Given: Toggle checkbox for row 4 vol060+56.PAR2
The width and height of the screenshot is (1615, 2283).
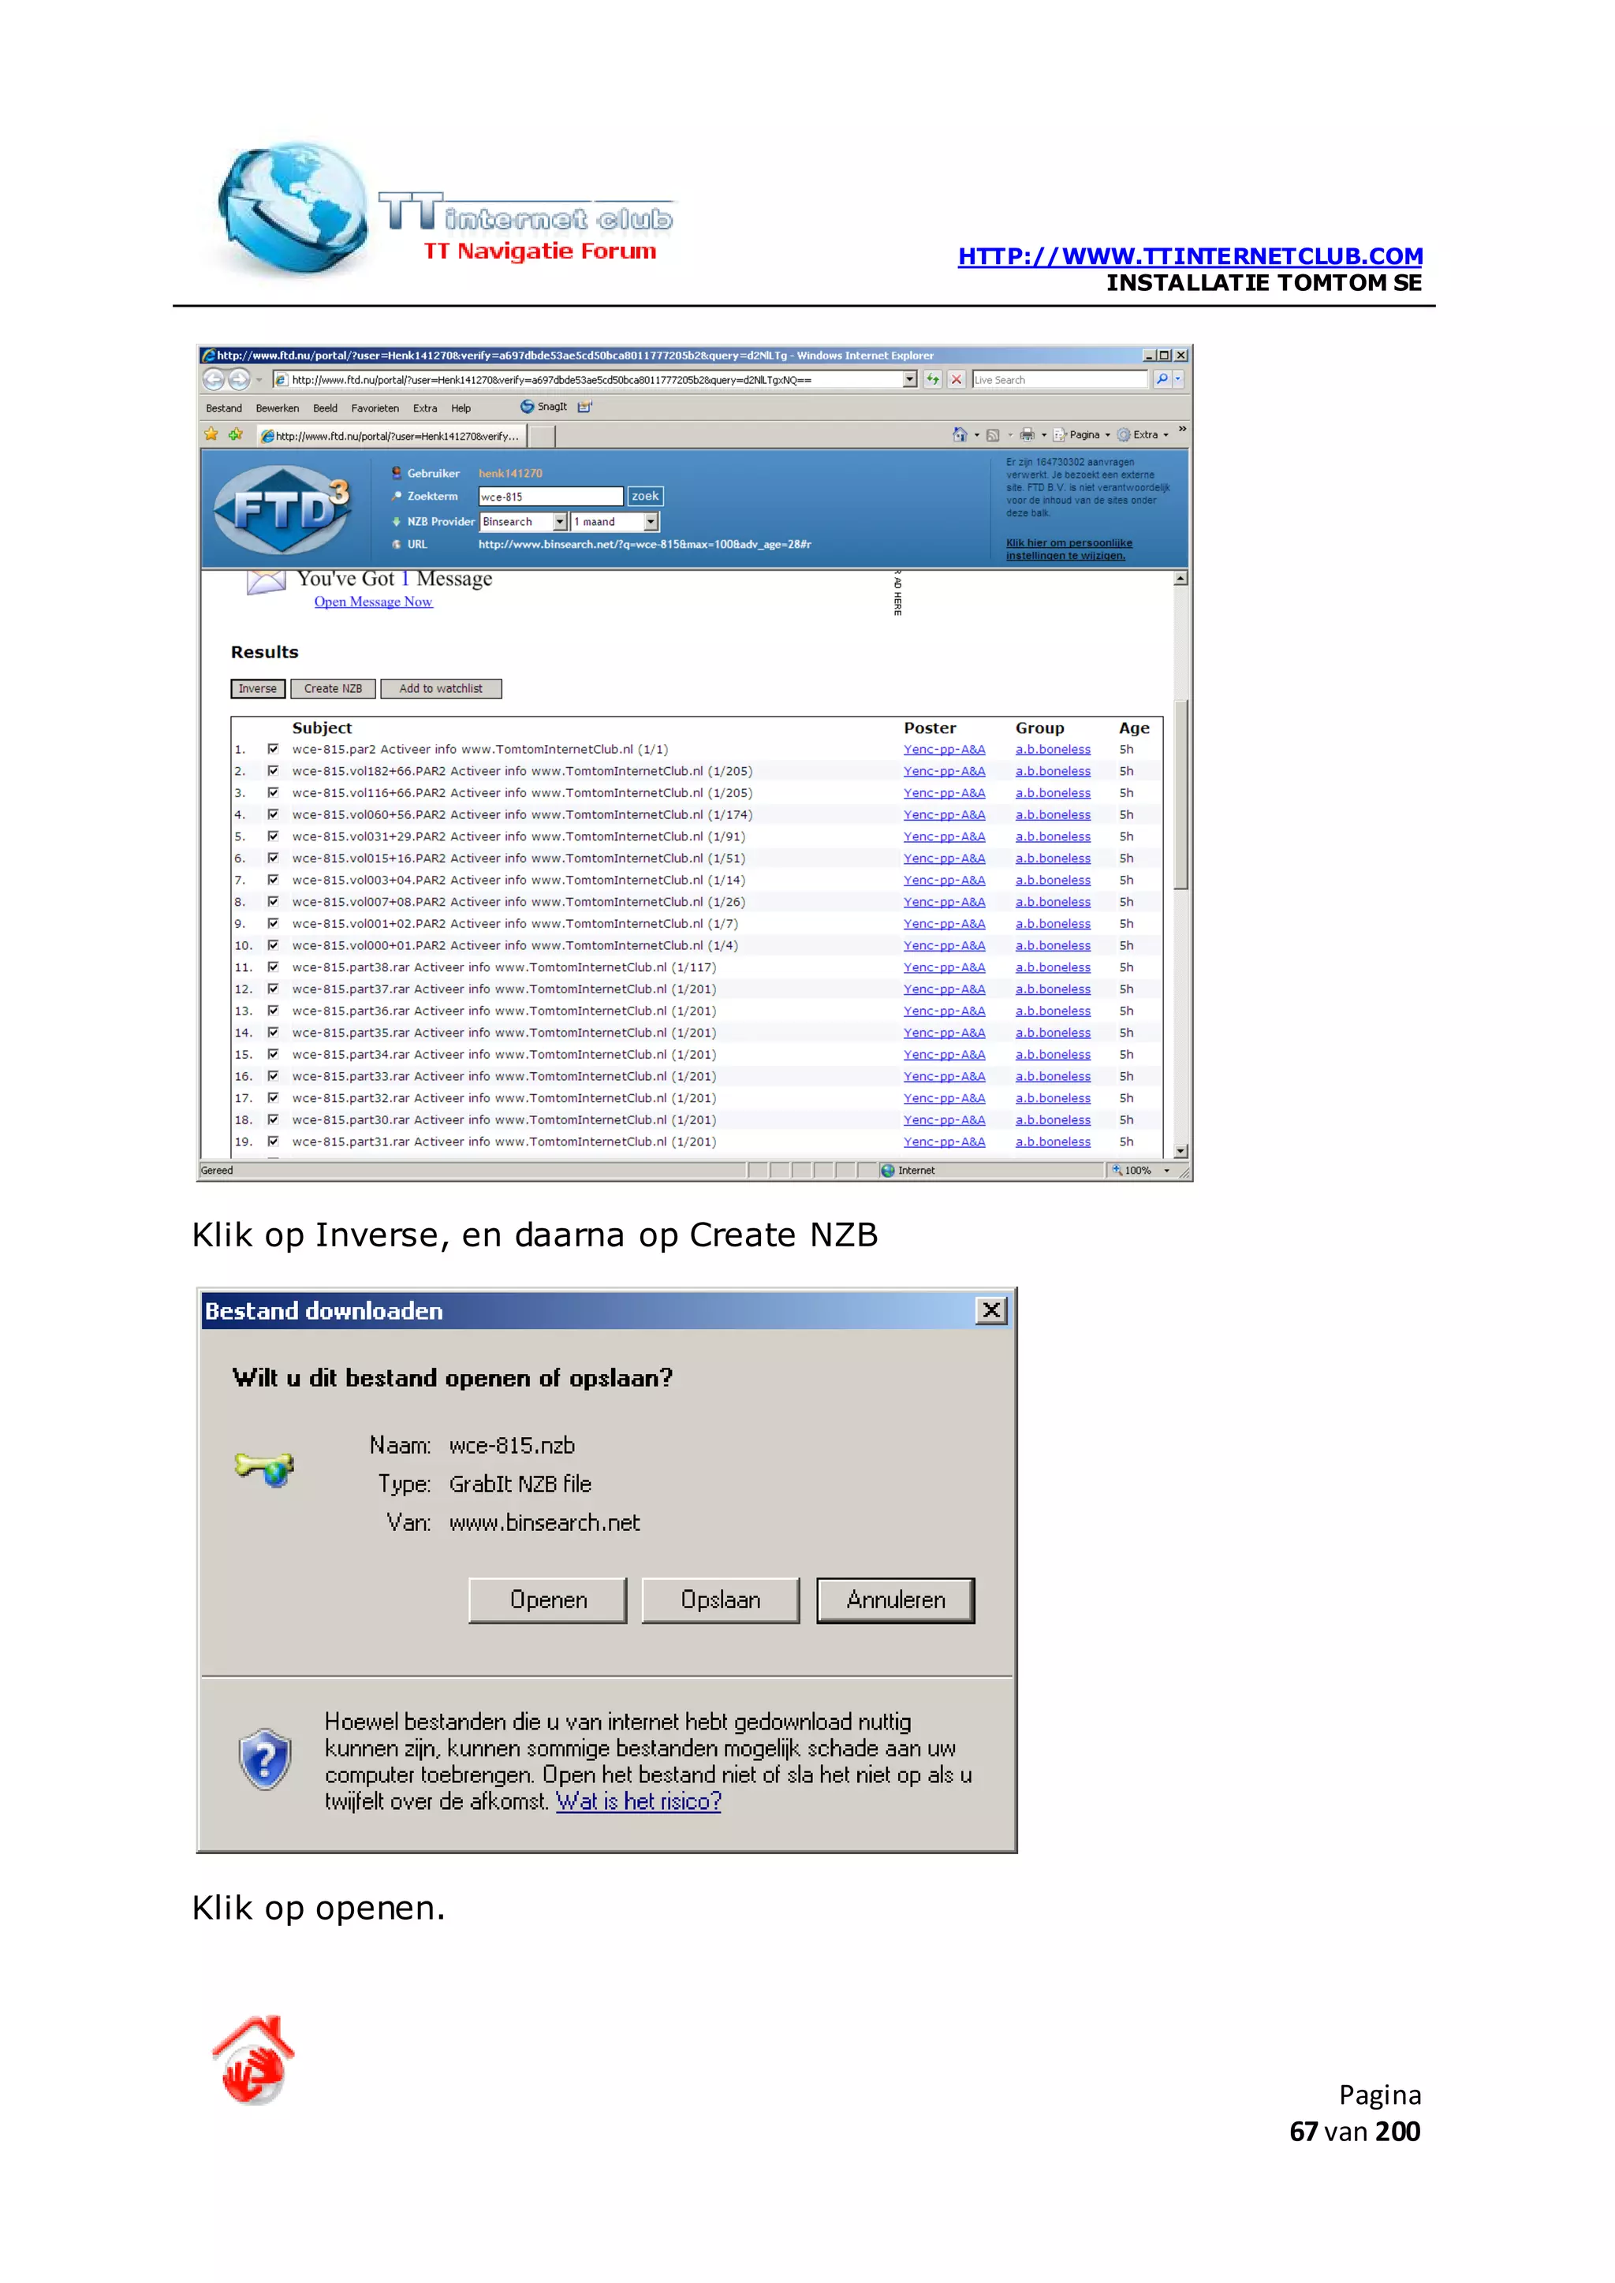Looking at the screenshot, I should pyautogui.click(x=274, y=814).
